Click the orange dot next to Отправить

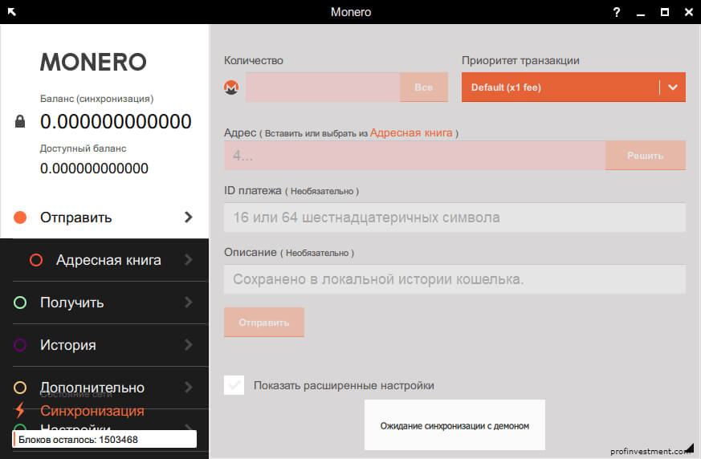(20, 217)
